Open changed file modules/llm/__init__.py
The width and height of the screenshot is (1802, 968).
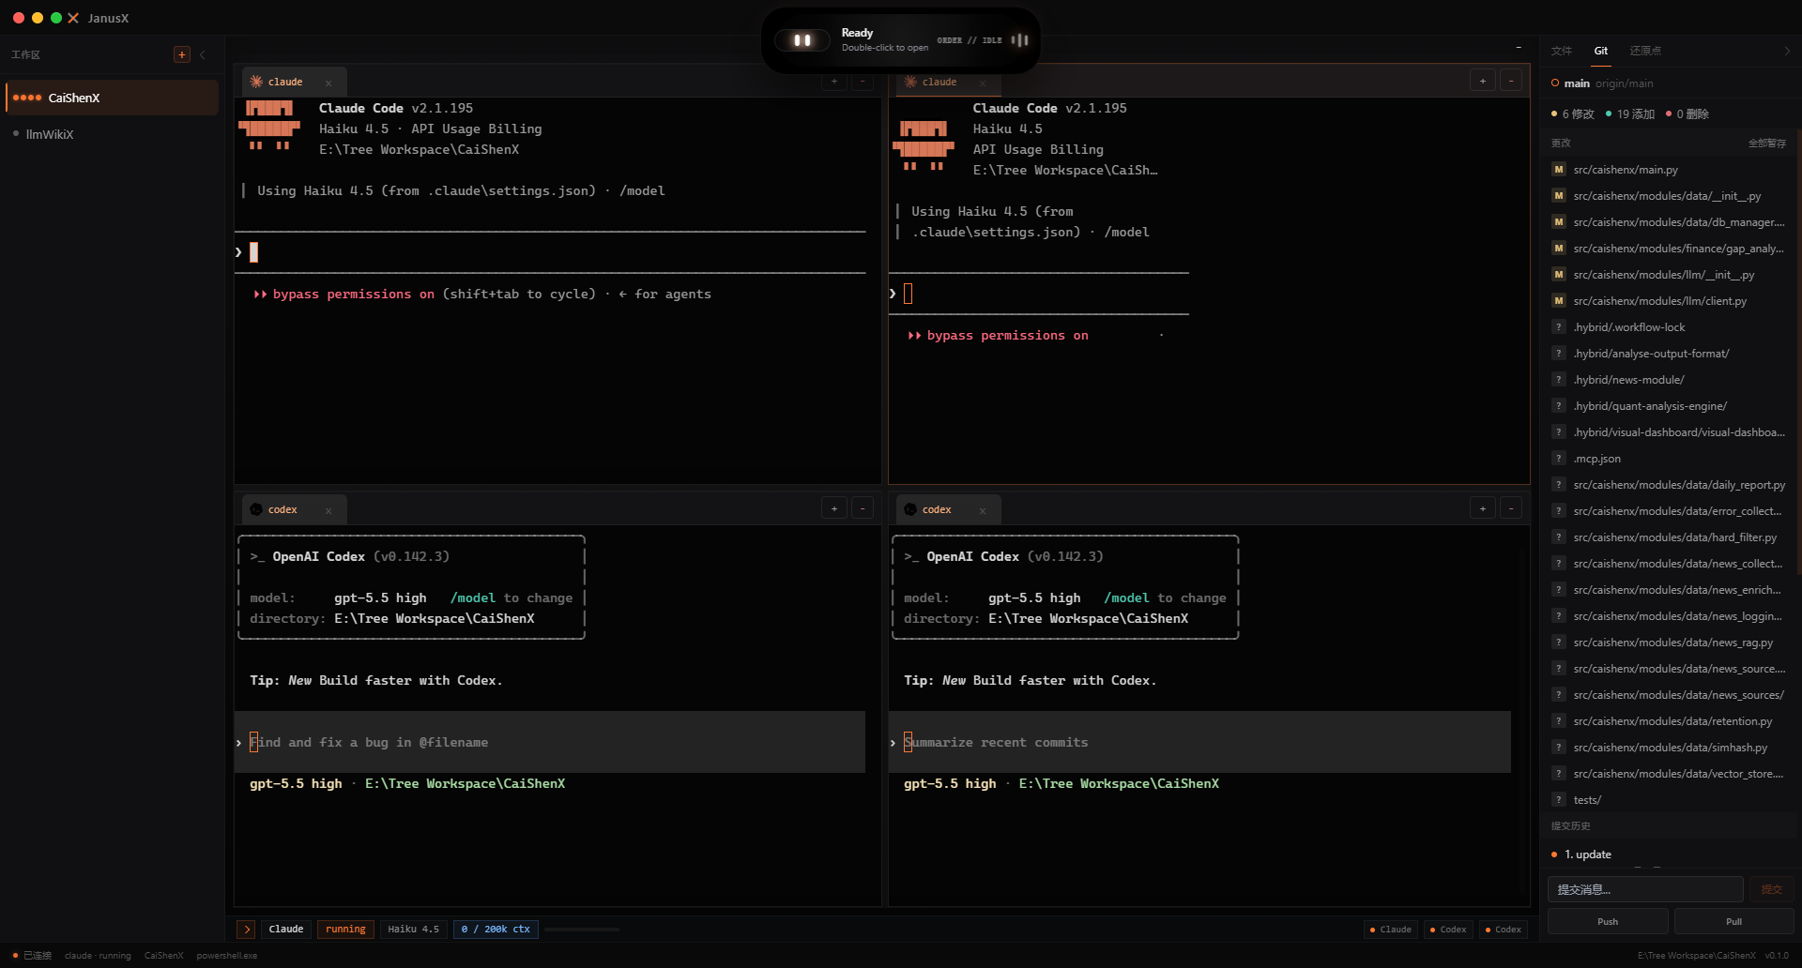1669,275
